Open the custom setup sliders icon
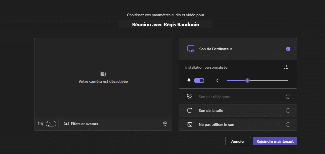The height and width of the screenshot is (154, 325). [x=286, y=67]
